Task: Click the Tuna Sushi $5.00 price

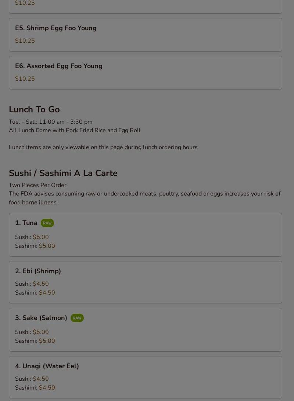Action: click(x=40, y=237)
